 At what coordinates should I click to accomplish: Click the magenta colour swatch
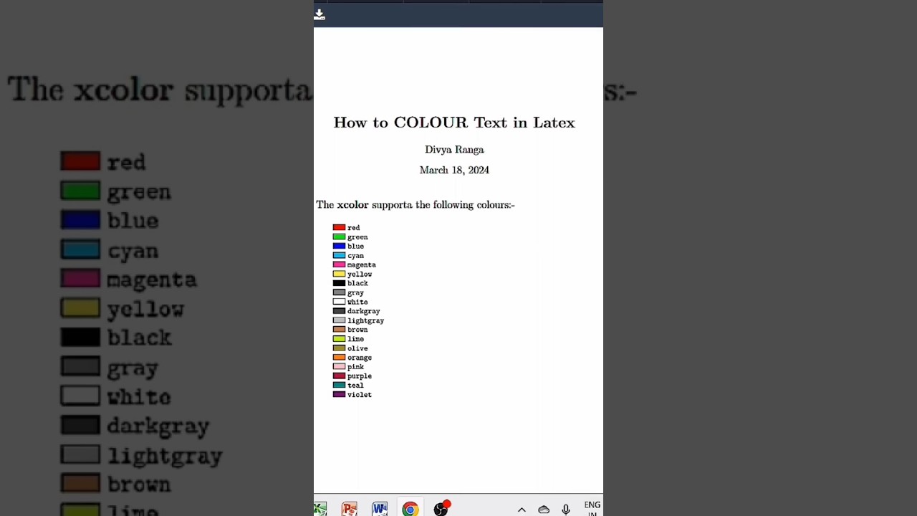coord(339,264)
